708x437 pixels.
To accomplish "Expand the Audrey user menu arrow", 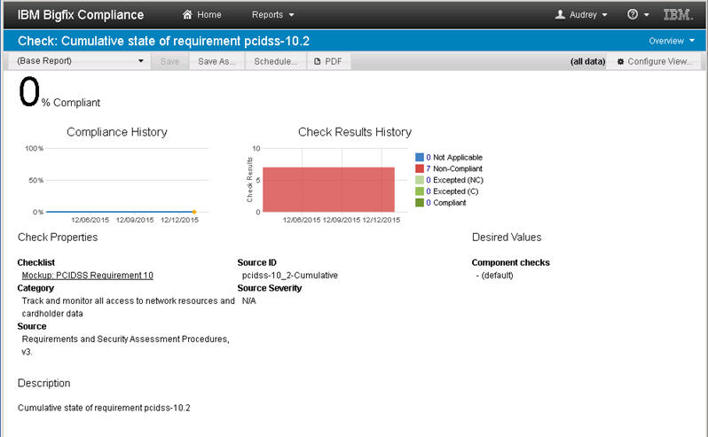I will 604,15.
